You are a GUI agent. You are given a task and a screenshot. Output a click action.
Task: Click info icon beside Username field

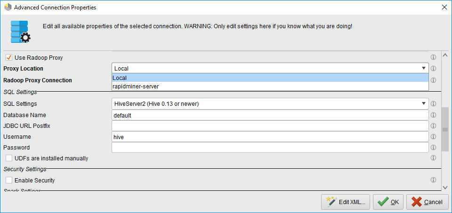[433, 137]
